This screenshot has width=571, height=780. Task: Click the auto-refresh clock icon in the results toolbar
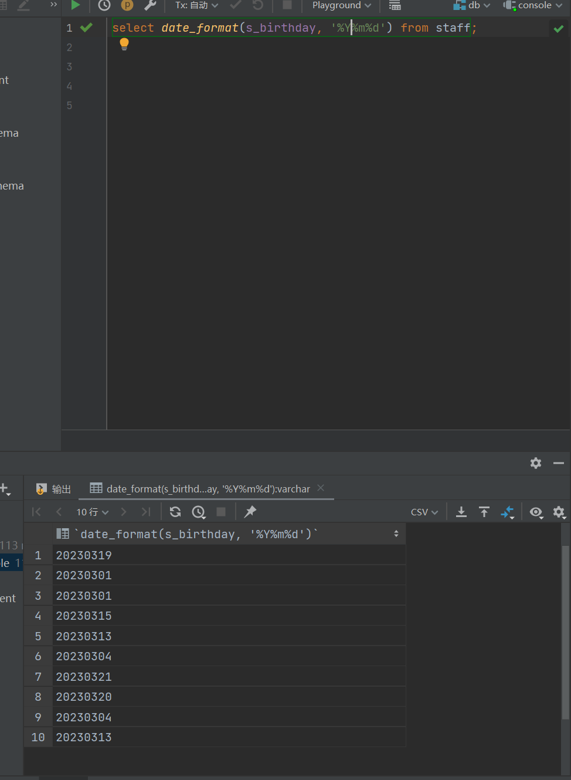199,512
